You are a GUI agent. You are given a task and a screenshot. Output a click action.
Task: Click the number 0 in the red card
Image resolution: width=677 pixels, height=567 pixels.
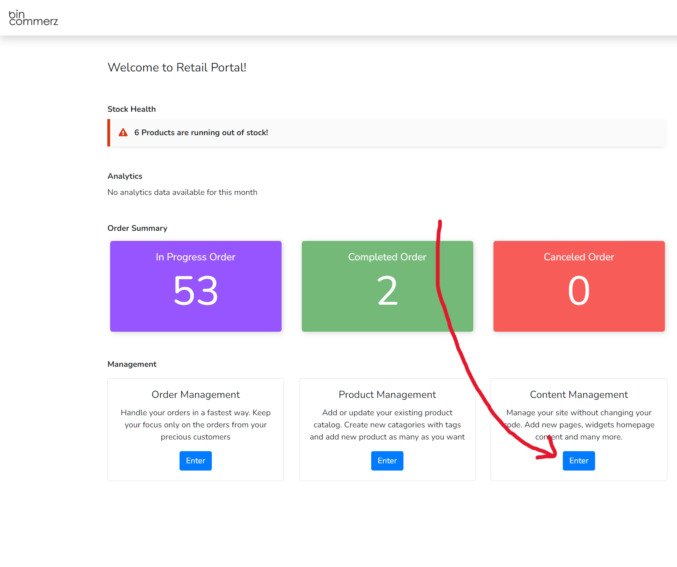579,291
